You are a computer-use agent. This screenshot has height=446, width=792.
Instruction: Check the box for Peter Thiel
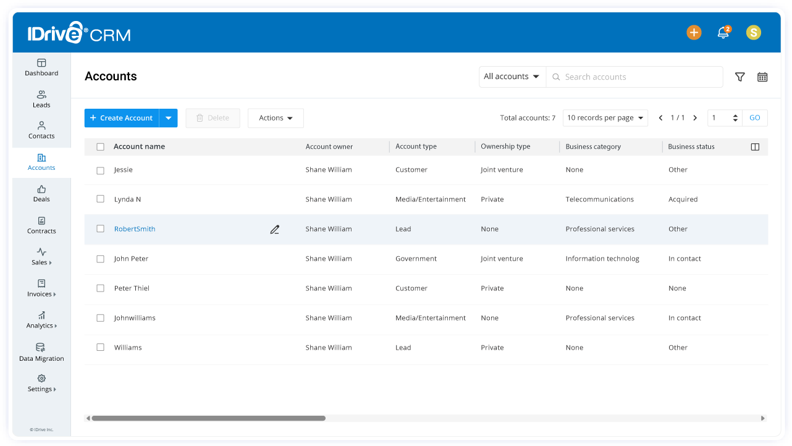pos(100,288)
